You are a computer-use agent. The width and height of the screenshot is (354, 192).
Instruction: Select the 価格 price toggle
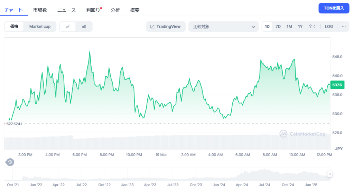pos(14,27)
